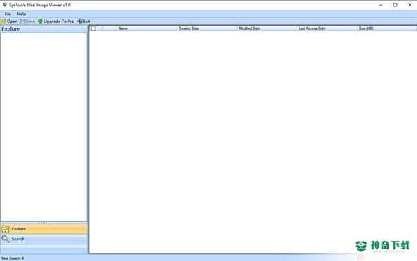Sort by the Name column header
Screen dimensions: 417x261
pyautogui.click(x=147, y=28)
